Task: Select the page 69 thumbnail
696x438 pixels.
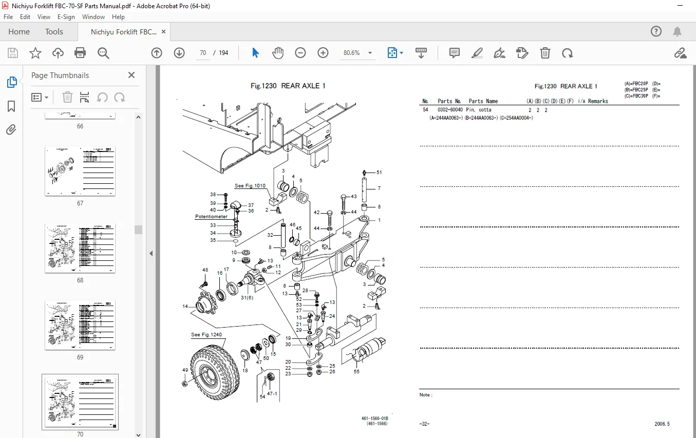Action: tap(80, 325)
